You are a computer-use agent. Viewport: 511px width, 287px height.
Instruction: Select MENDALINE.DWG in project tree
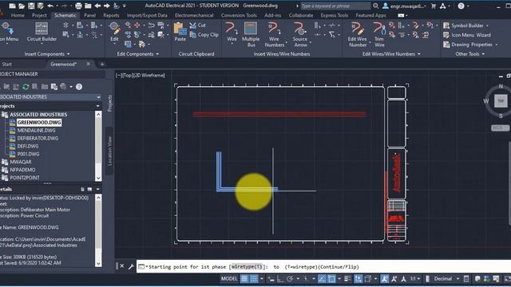point(36,130)
